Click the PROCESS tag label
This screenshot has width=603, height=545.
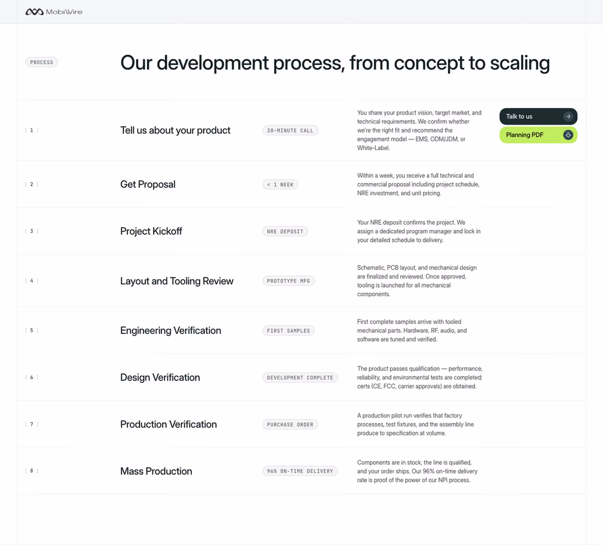click(41, 62)
